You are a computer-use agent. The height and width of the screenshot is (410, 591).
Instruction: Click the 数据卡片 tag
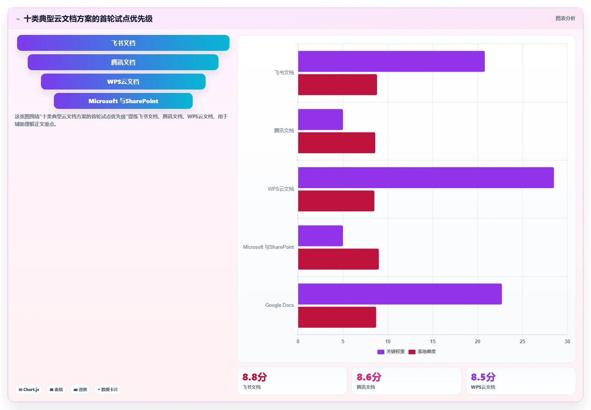pyautogui.click(x=108, y=390)
